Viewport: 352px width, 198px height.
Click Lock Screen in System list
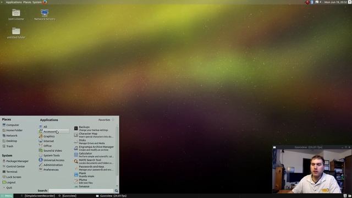12,177
